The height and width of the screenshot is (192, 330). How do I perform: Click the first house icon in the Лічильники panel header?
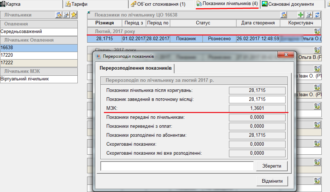point(59,15)
